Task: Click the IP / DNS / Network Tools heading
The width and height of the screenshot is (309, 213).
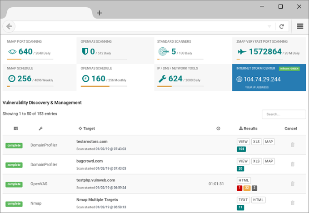Action: tap(177, 69)
